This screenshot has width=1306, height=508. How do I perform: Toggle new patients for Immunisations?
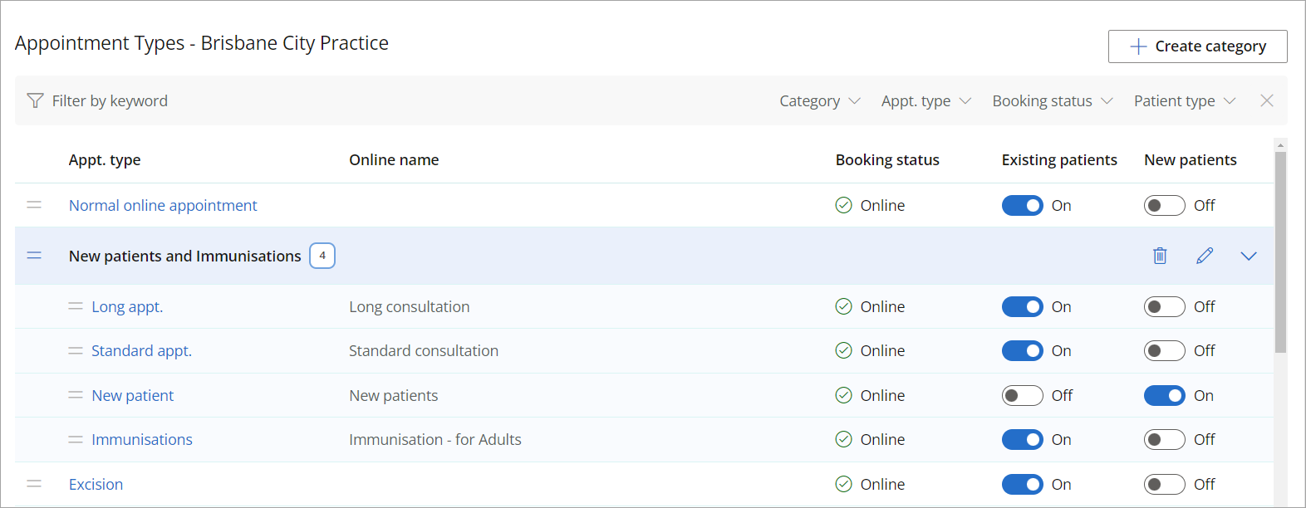1164,439
